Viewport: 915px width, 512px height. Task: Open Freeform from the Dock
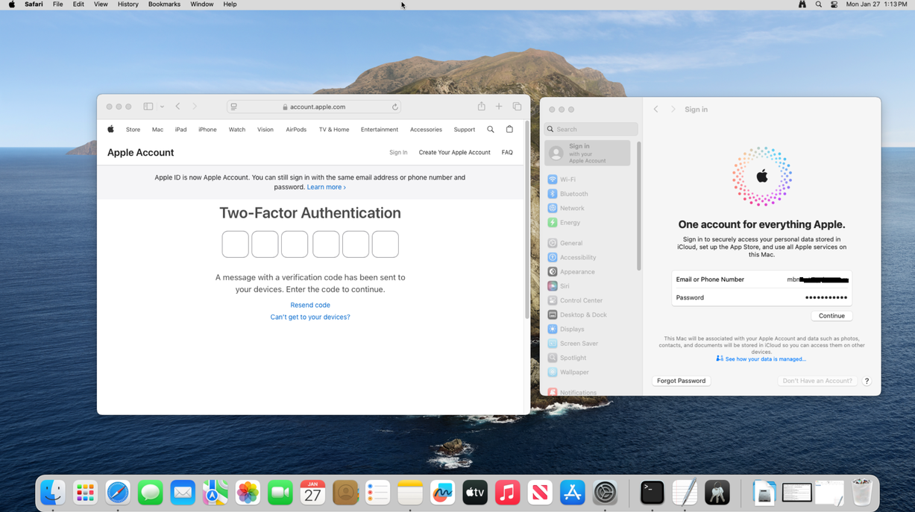[x=442, y=493]
